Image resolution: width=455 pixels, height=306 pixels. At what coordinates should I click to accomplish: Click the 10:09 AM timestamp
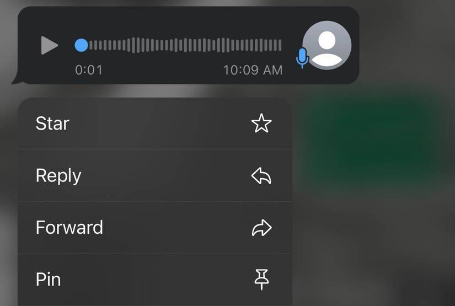click(253, 70)
